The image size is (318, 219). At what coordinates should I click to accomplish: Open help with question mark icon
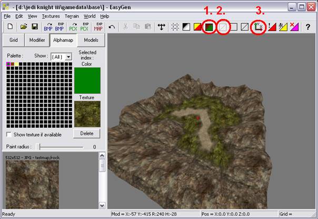[x=308, y=27]
